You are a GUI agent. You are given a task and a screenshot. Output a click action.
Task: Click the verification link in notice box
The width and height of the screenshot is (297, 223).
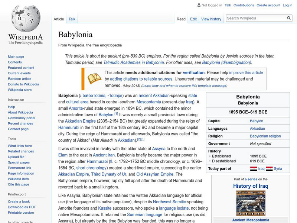pyautogui.click(x=193, y=72)
